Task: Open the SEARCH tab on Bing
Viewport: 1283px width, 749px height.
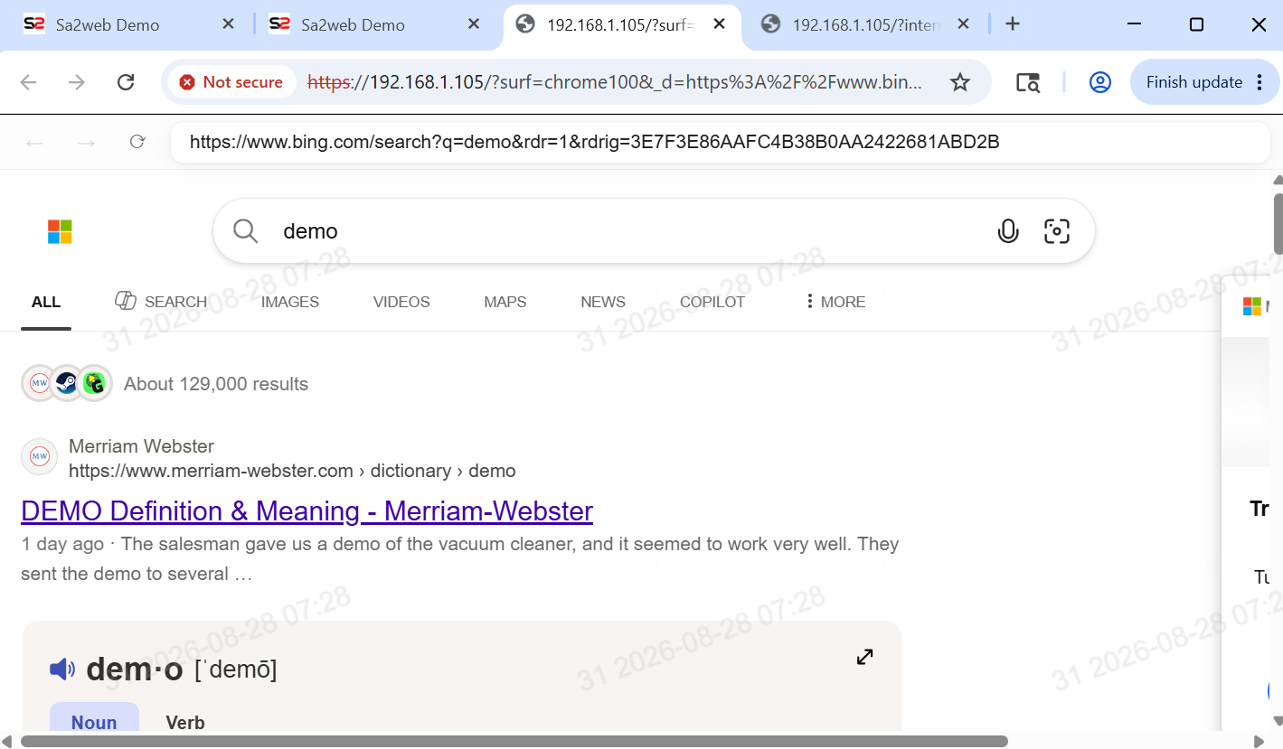Action: pyautogui.click(x=162, y=302)
